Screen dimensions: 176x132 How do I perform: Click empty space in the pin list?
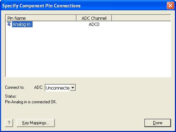point(88,52)
